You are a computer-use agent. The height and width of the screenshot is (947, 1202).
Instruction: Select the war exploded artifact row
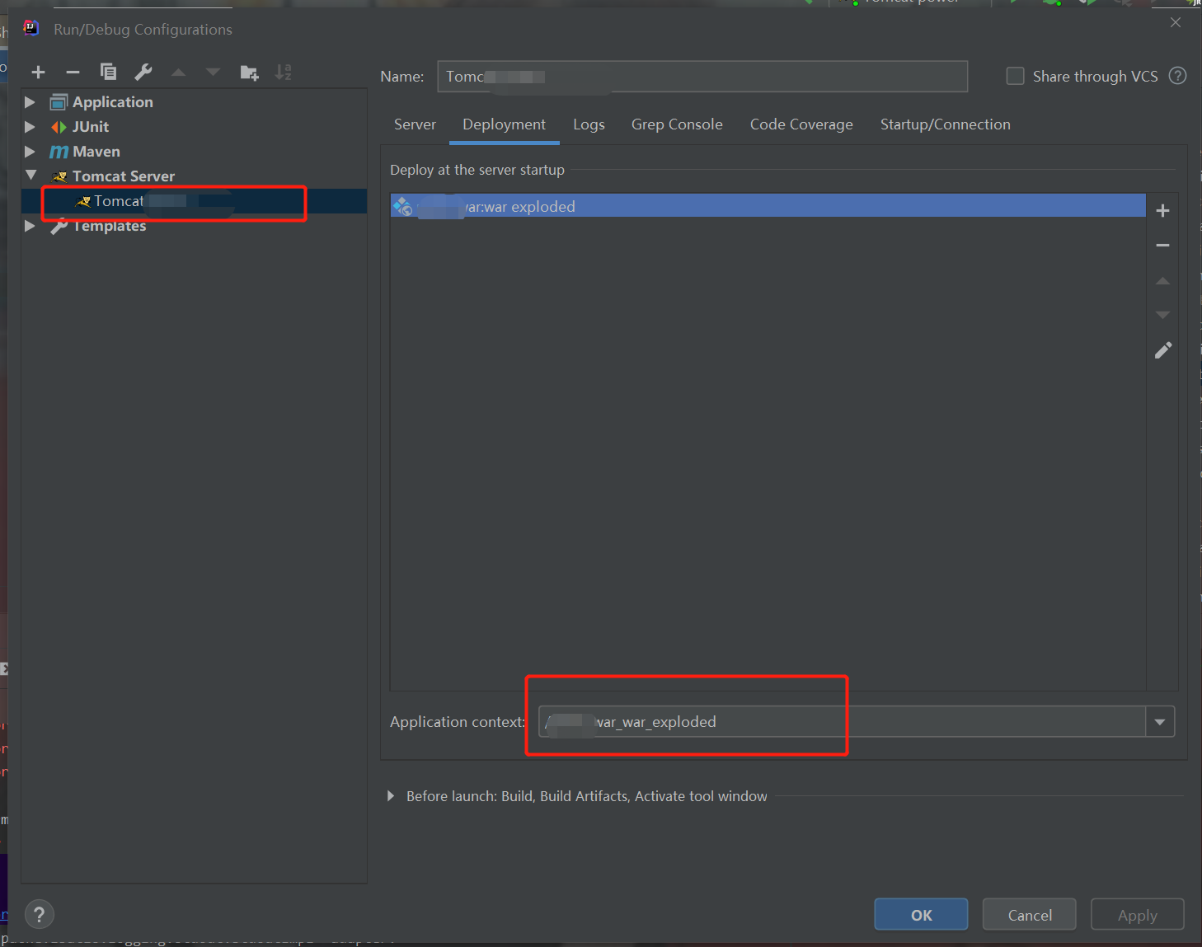point(768,206)
